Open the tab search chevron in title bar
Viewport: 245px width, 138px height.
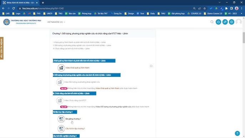[x=220, y=3]
